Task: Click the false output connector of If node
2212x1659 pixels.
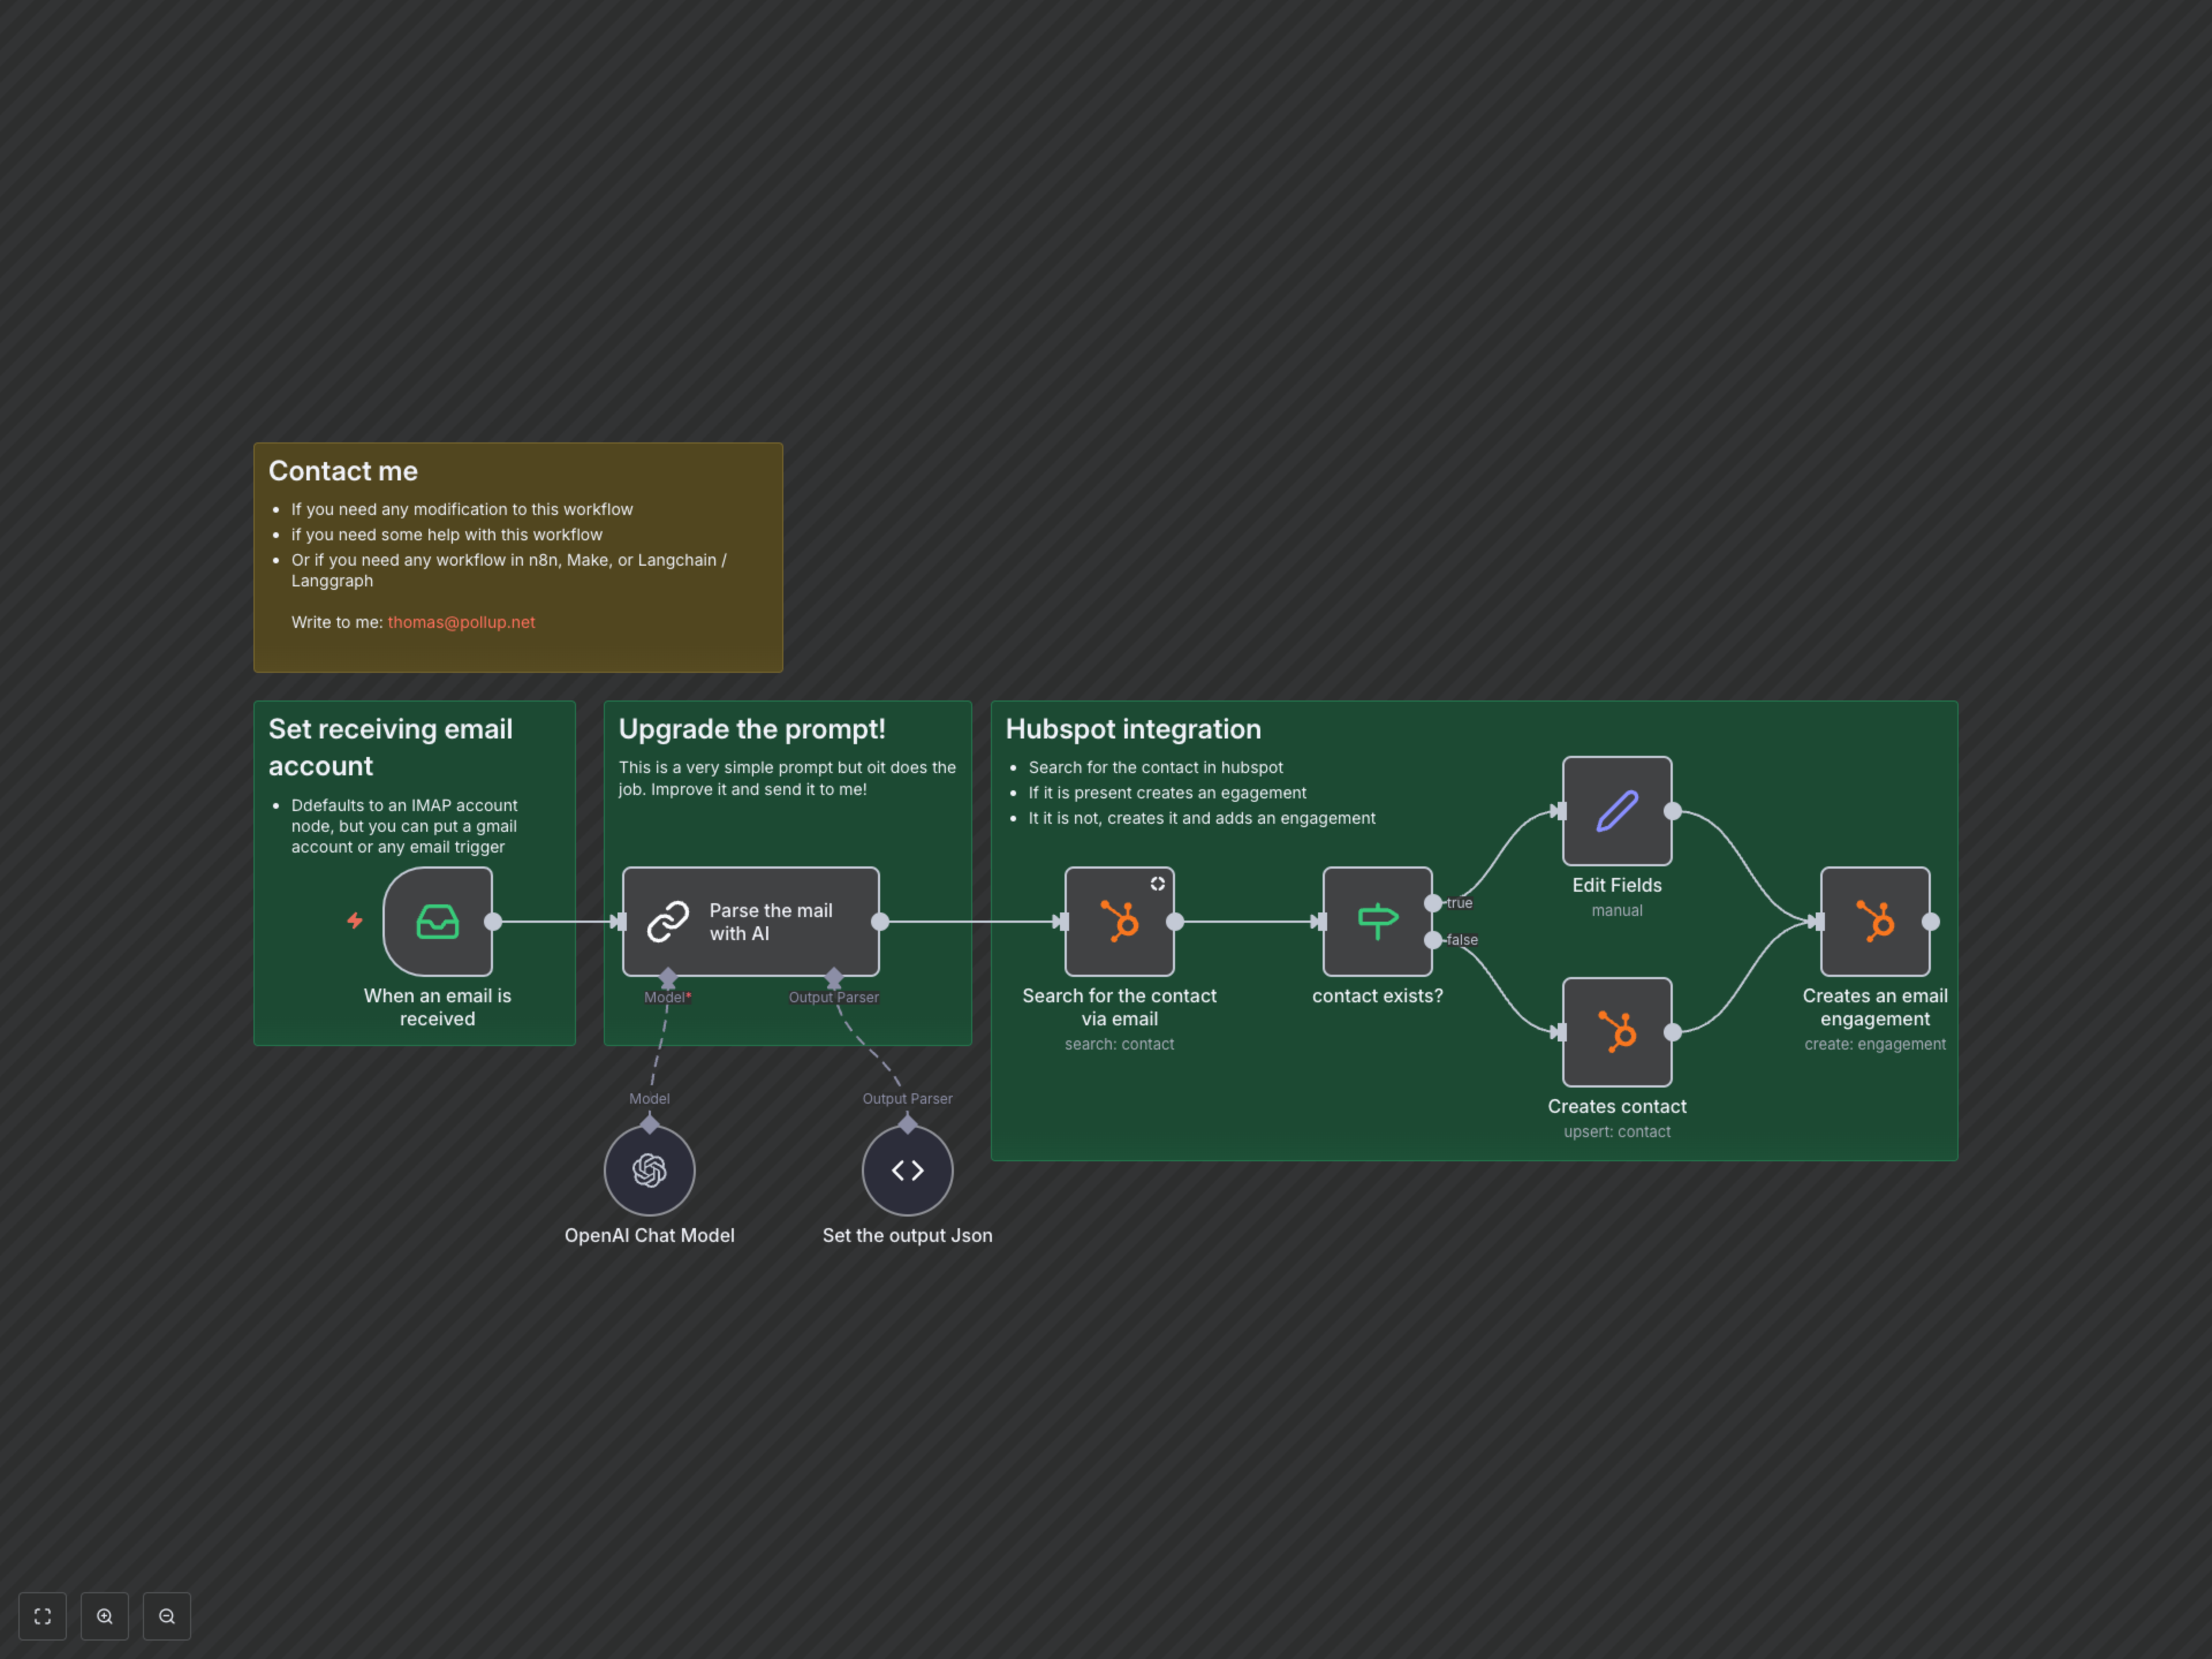Action: 1433,940
